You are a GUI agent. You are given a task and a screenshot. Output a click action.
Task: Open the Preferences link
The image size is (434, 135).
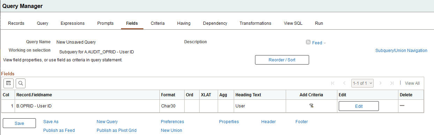click(x=172, y=122)
